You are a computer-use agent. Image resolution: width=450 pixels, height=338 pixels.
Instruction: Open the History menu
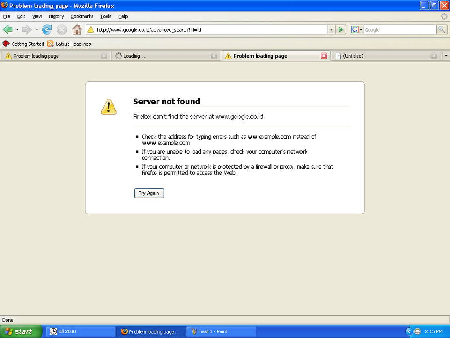(x=56, y=16)
